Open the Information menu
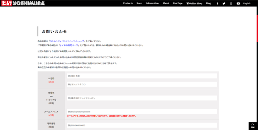Image resolution: width=258 pixels, height=130 pixels. 152,3
